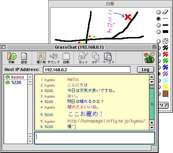Click the Log button

pyautogui.click(x=146, y=70)
